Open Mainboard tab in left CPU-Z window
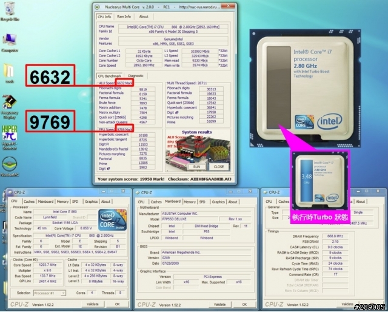This screenshot has width=388, height=312. click(45, 202)
